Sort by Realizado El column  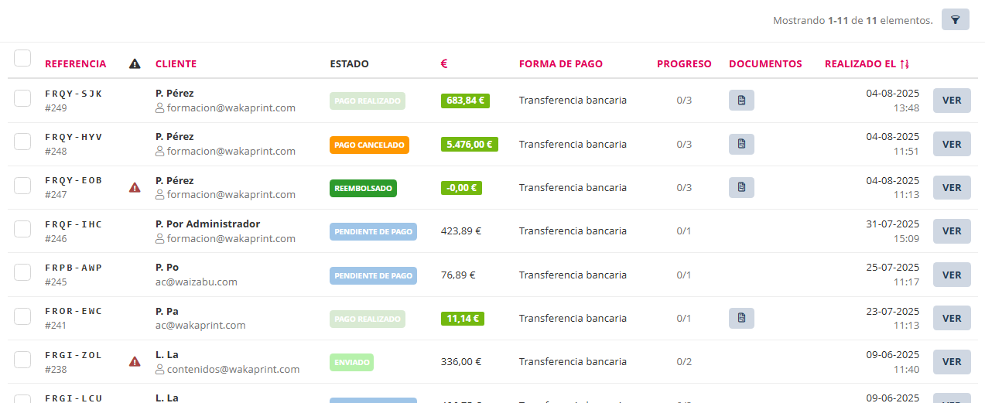[x=866, y=64]
